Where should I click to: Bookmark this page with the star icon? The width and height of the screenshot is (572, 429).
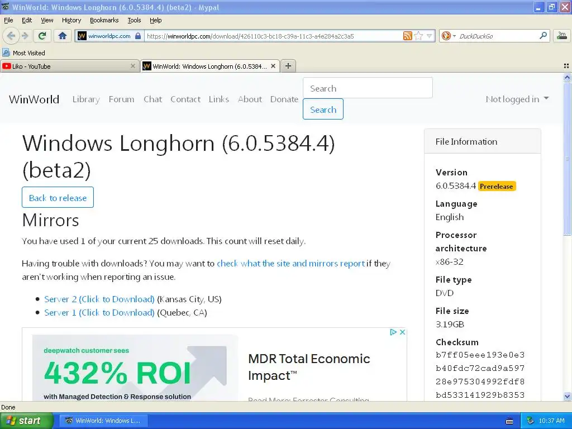[x=419, y=36]
